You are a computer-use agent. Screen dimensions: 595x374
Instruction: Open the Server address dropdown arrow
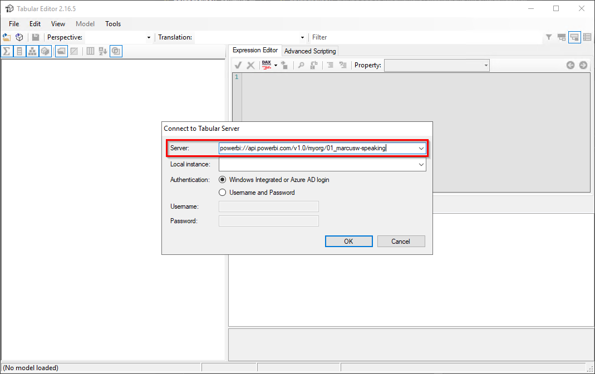pos(421,148)
